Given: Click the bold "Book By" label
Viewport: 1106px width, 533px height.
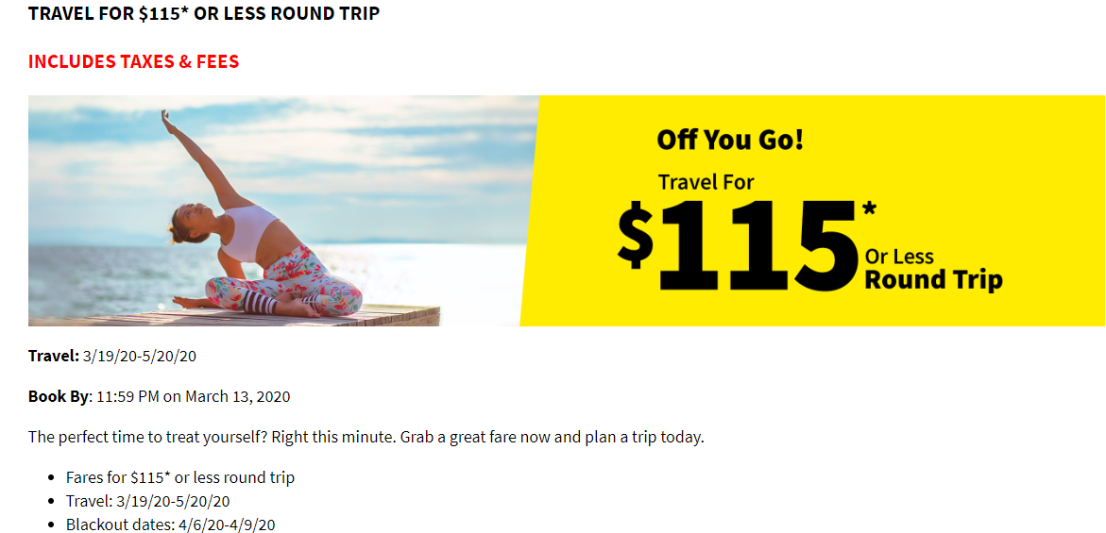Looking at the screenshot, I should [58, 396].
